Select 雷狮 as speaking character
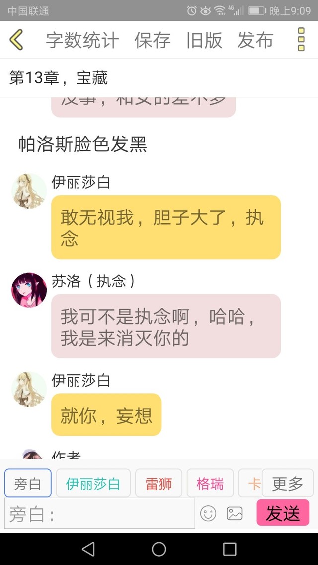318x565 pixels. tap(159, 483)
